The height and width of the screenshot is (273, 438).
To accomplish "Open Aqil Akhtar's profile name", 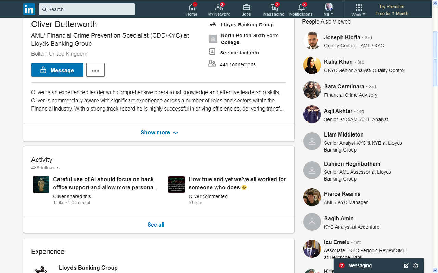I will point(338,111).
